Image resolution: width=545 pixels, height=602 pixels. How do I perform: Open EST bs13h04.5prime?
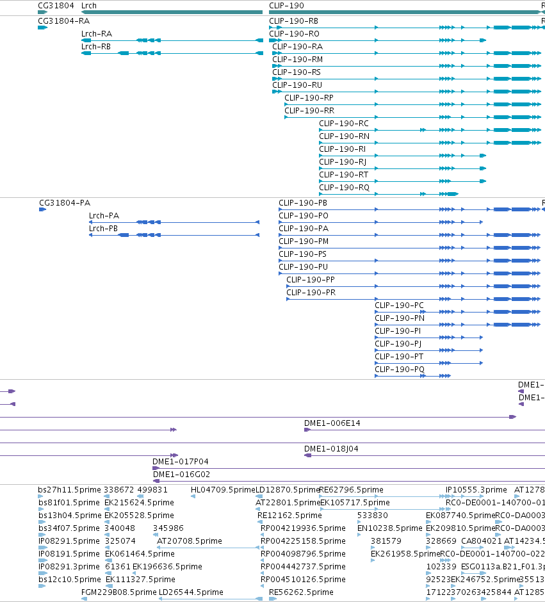[70, 516]
